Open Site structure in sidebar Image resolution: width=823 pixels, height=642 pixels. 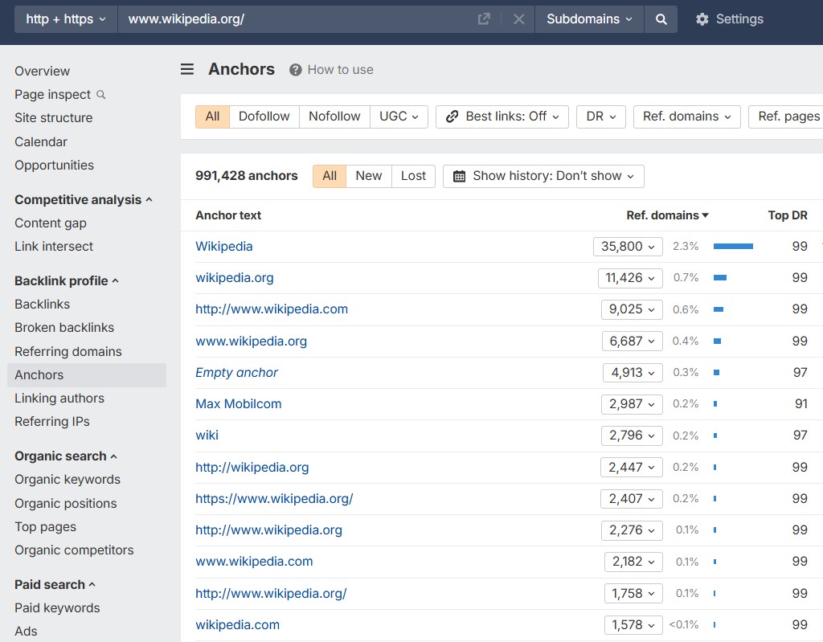[54, 118]
